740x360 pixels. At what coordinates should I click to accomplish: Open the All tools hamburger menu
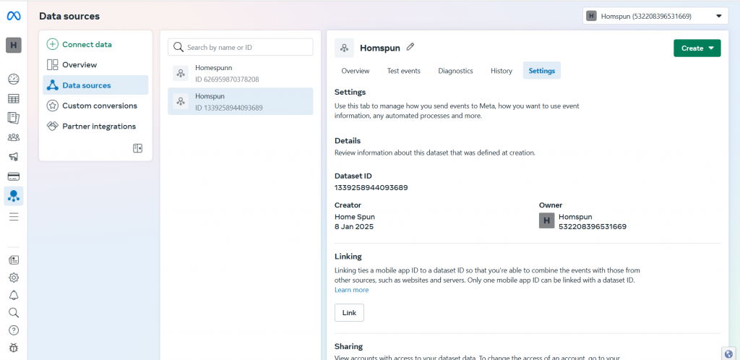[14, 217]
